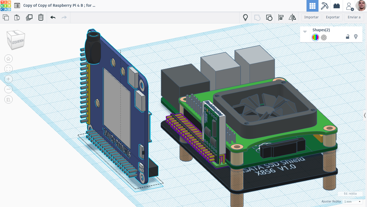
Task: Click the Paste tool icon
Action: [17, 18]
